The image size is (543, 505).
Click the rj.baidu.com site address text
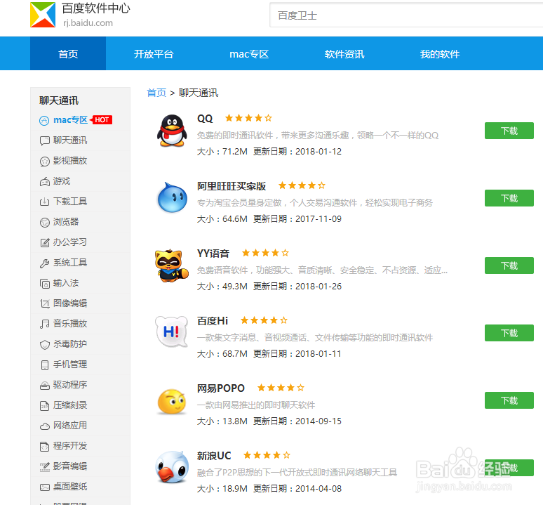point(88,23)
